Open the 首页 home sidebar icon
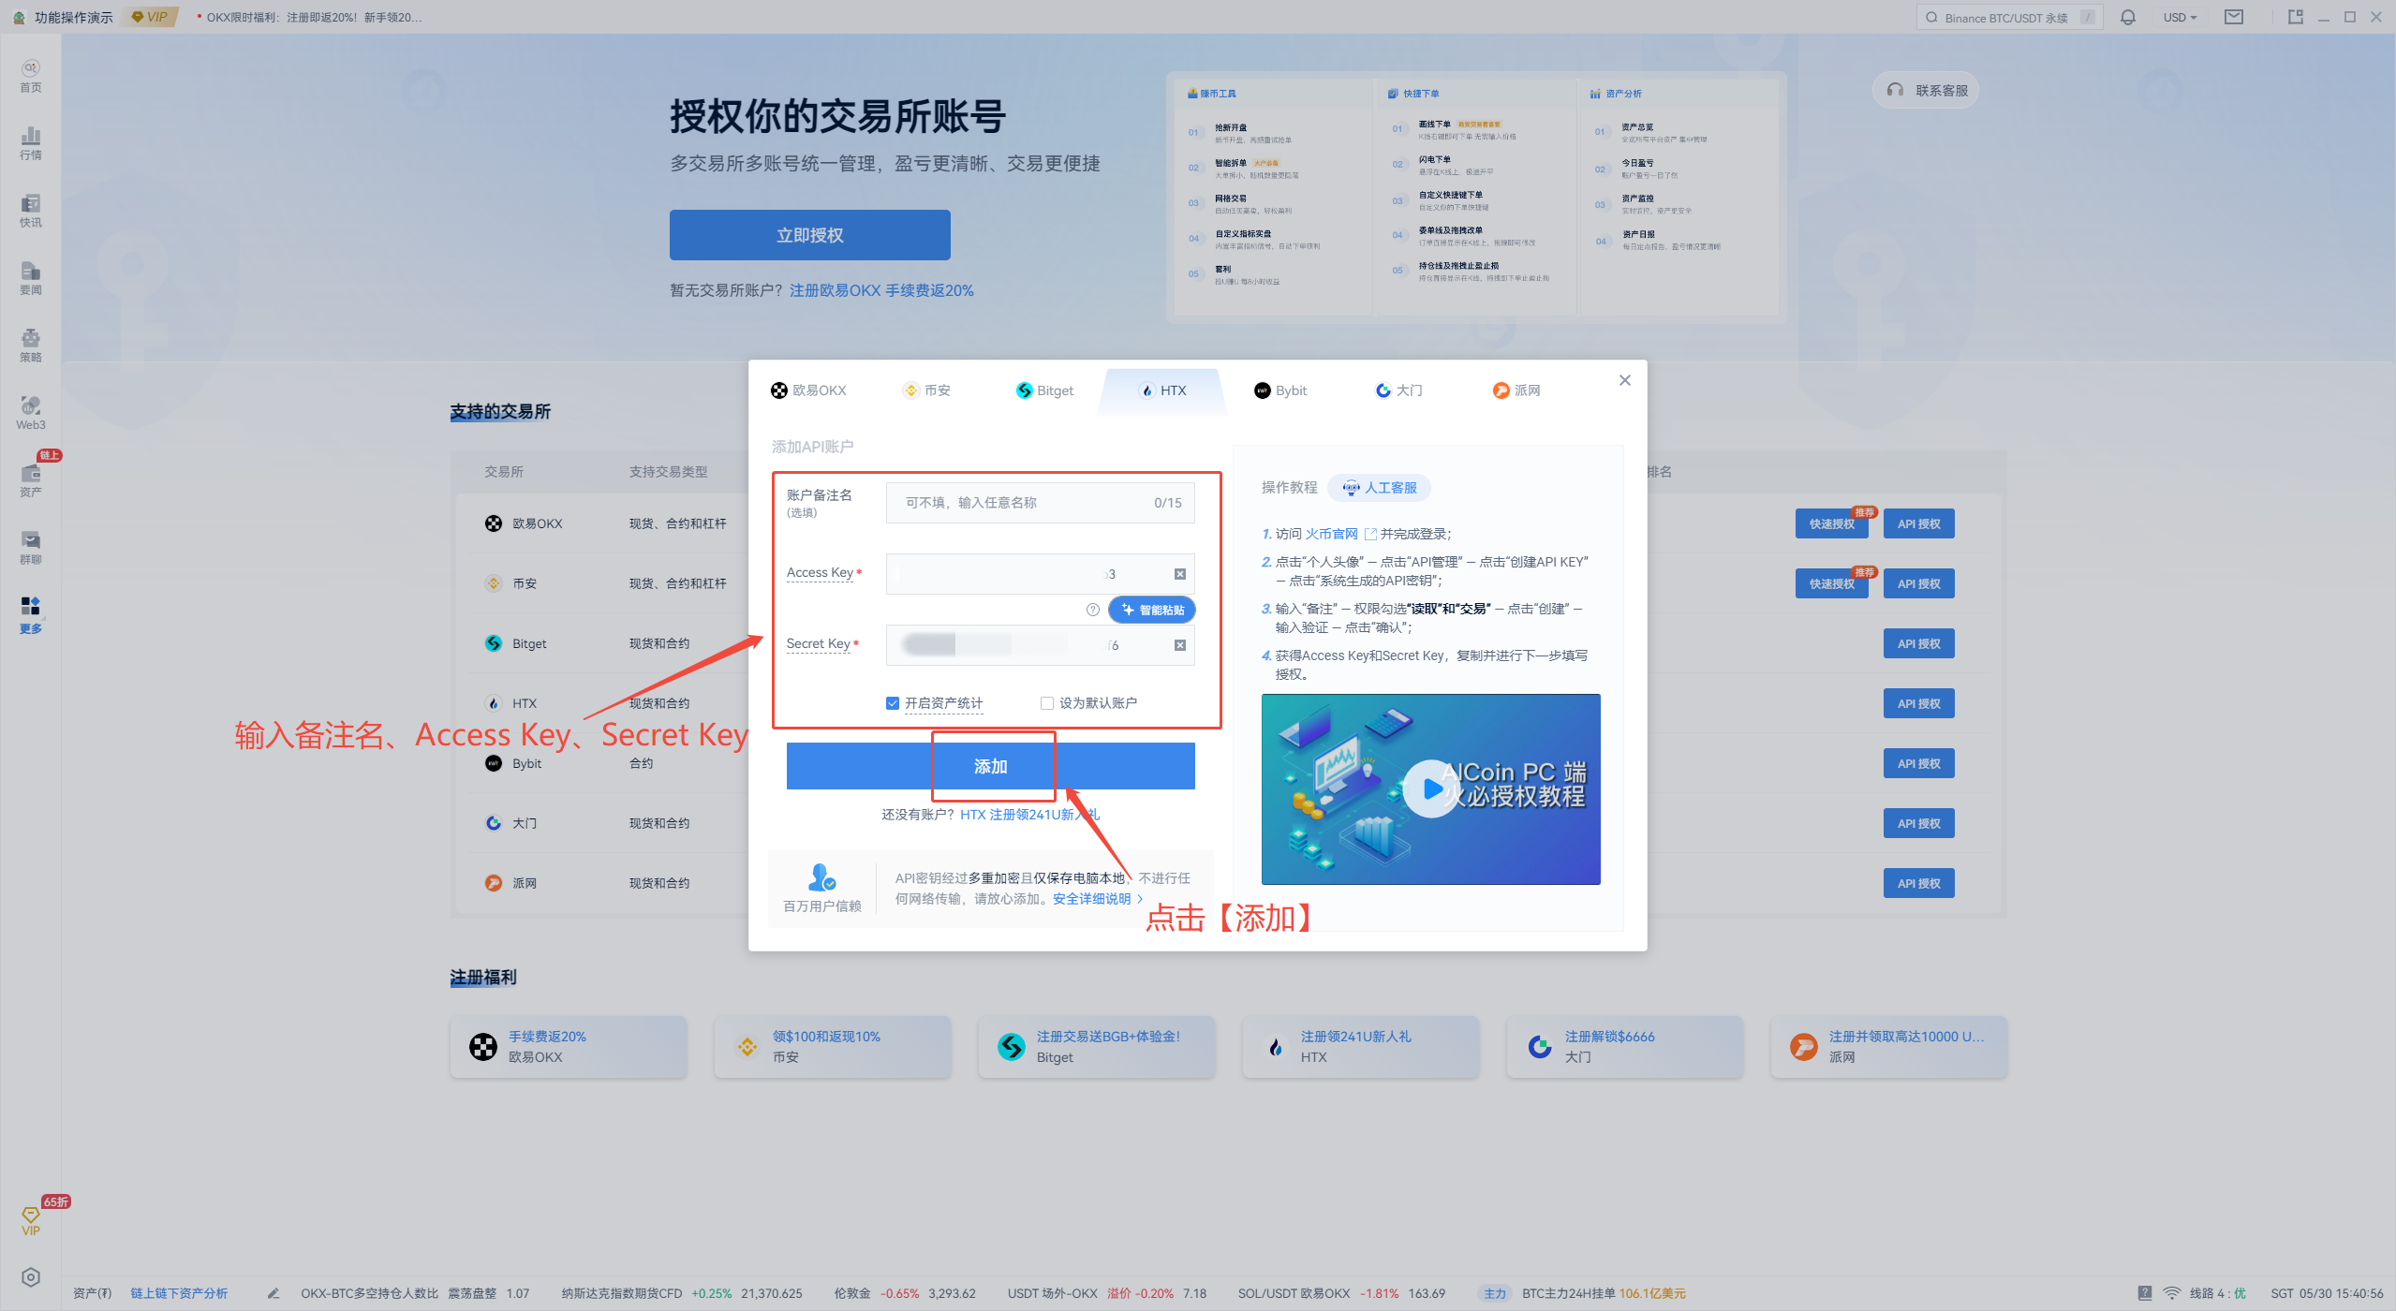The width and height of the screenshot is (2396, 1311). (31, 76)
